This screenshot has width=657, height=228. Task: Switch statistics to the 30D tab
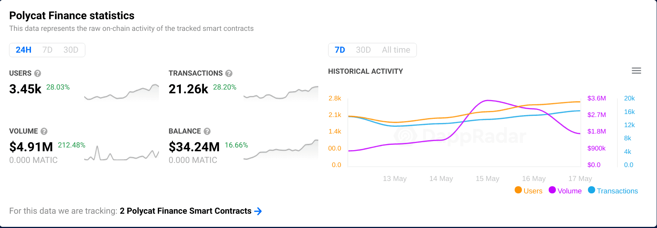[x=71, y=50]
